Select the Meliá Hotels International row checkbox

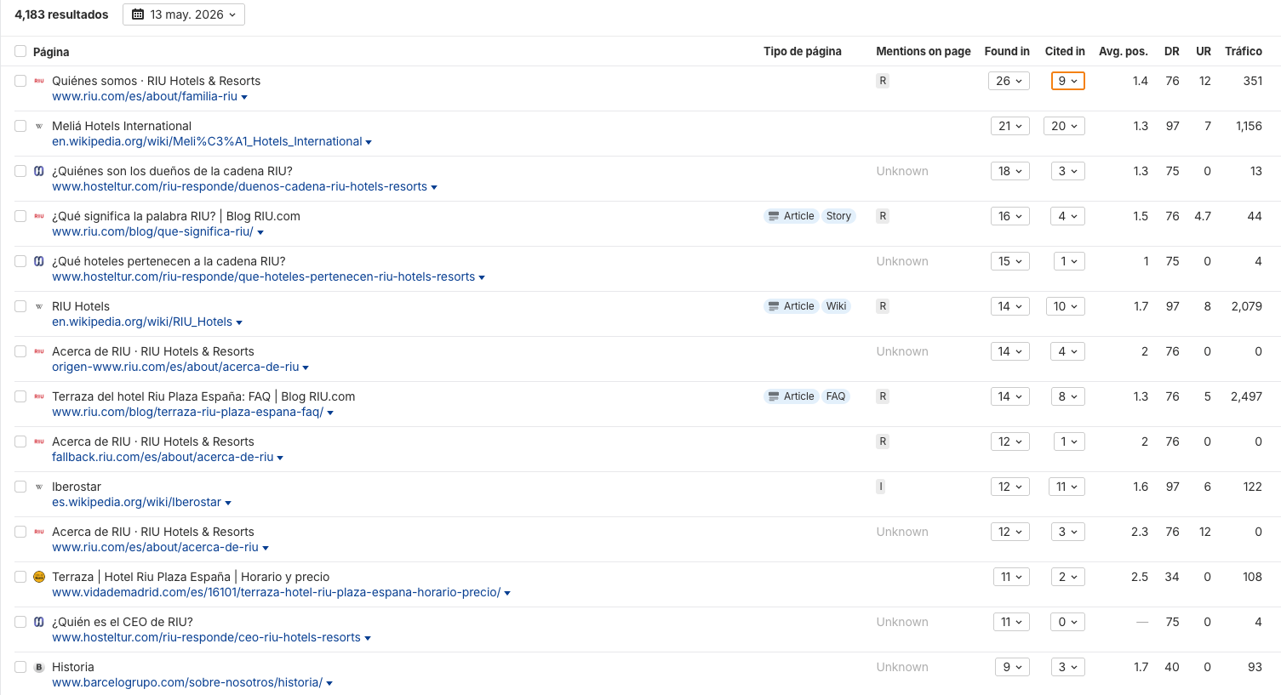click(x=20, y=126)
